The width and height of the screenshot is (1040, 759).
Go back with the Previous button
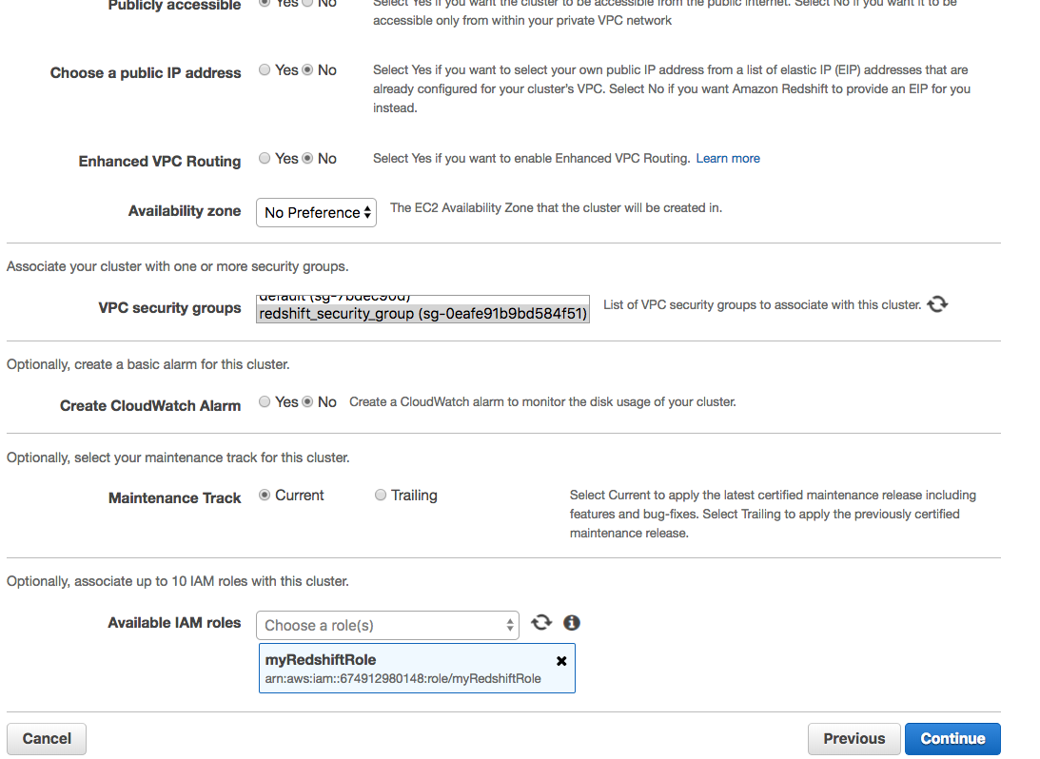[854, 739]
